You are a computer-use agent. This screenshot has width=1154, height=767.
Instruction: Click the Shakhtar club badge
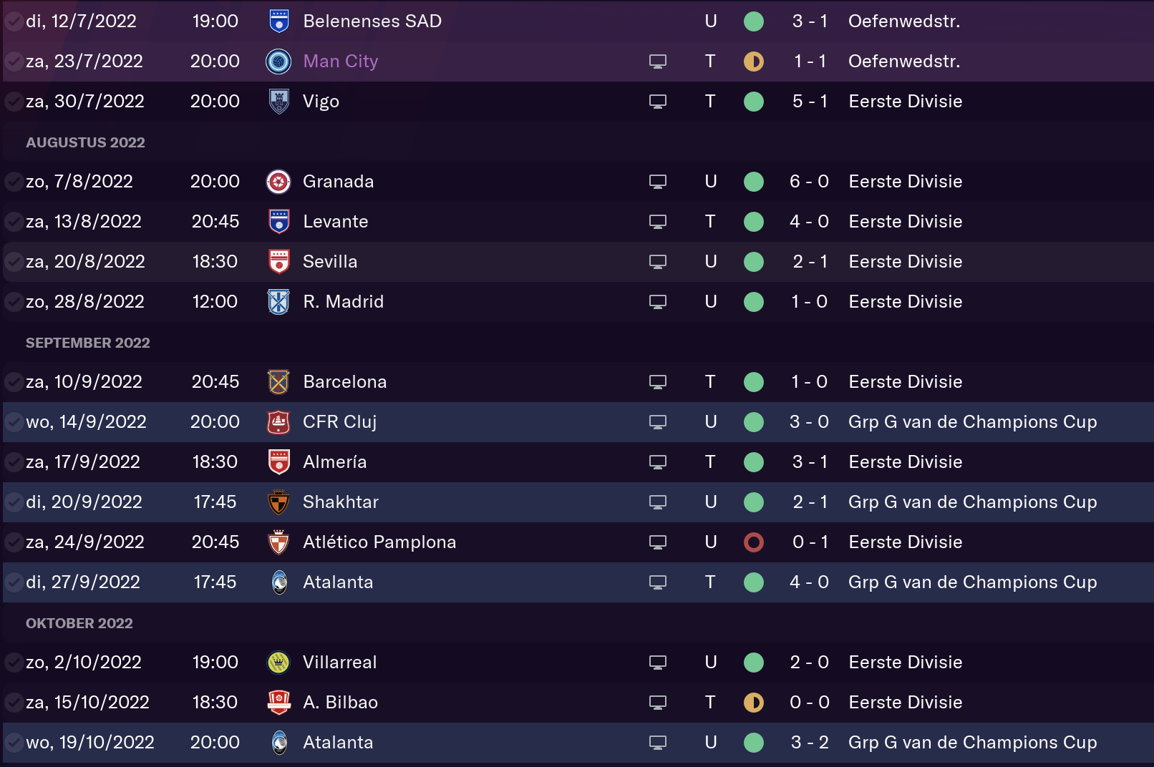tap(278, 502)
